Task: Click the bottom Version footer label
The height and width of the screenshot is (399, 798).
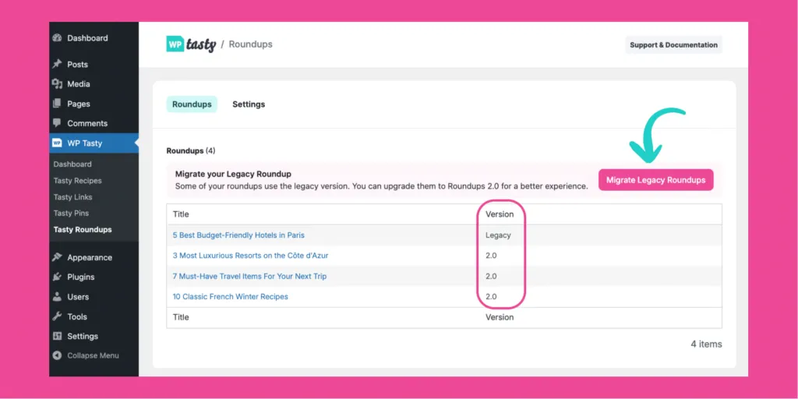Action: tap(500, 317)
